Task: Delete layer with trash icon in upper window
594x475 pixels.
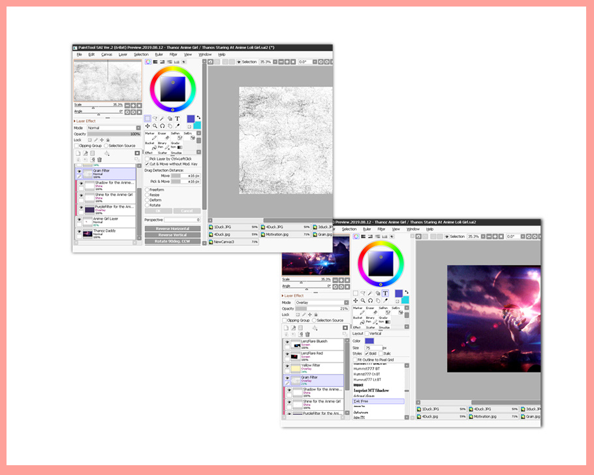Action: tap(100, 159)
